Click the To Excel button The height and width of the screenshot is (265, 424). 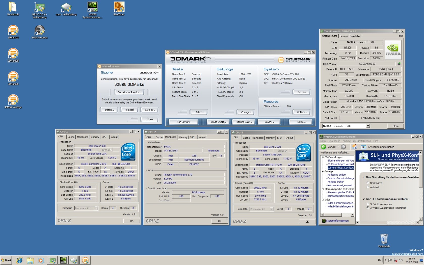[x=129, y=110]
